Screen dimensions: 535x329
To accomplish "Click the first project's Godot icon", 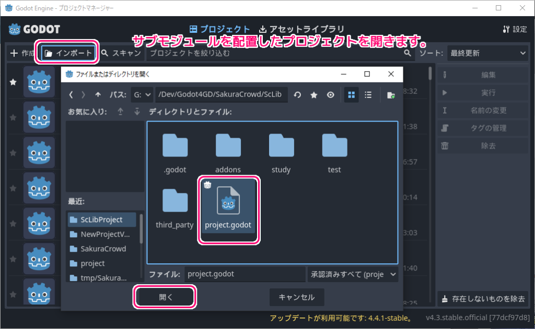I will (39, 82).
